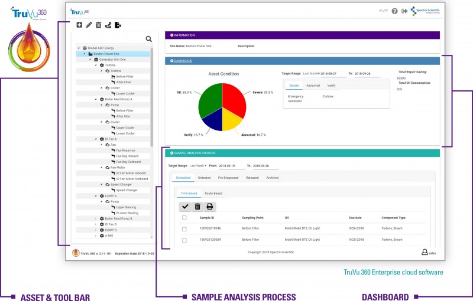The width and height of the screenshot is (473, 301).
Task: Click the sales user profile icon
Action: [425, 252]
